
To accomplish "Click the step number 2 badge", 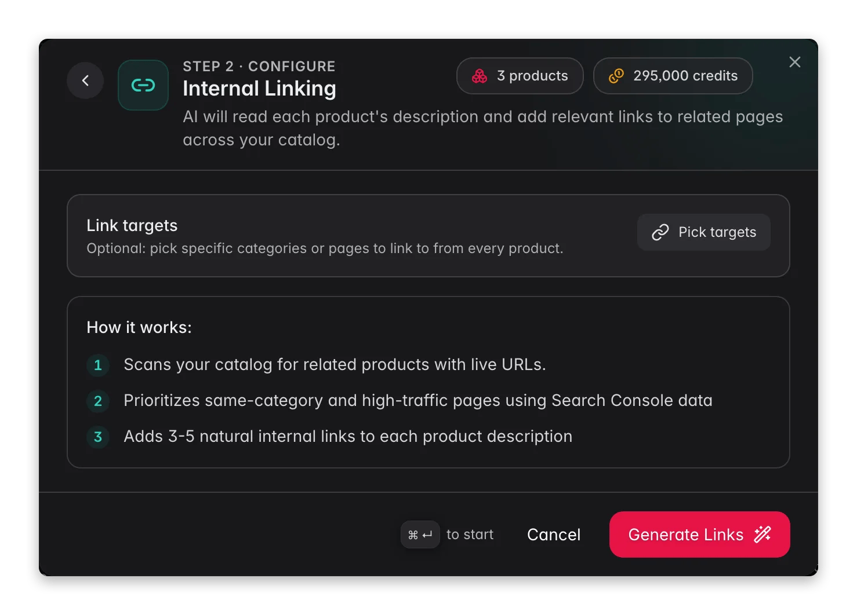I will [x=98, y=401].
